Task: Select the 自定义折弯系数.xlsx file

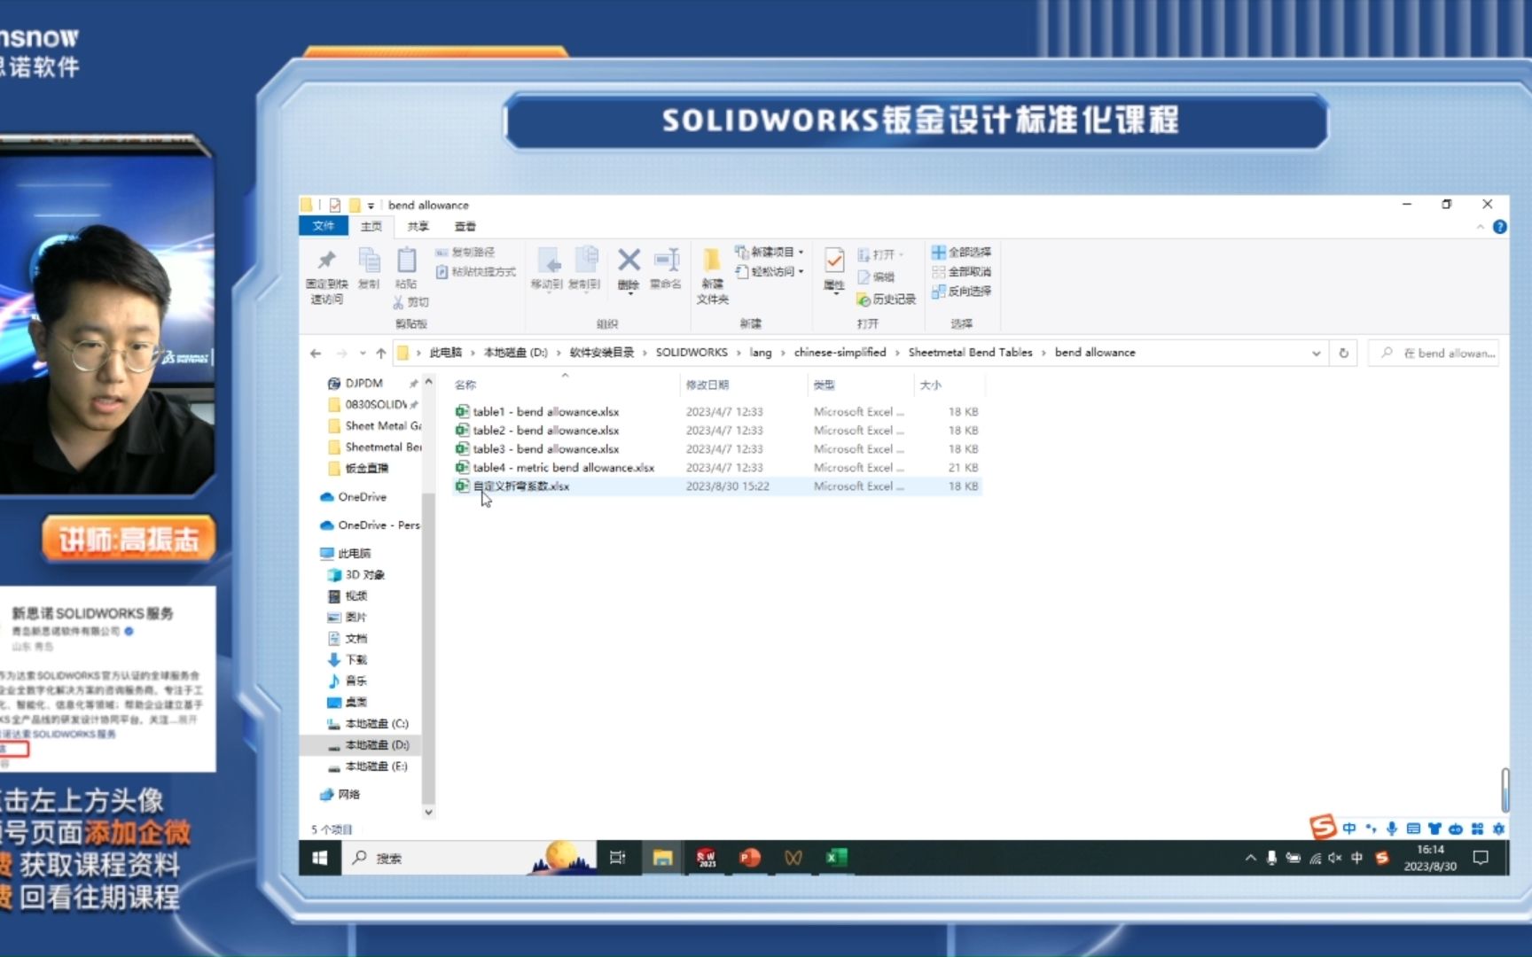Action: point(520,486)
